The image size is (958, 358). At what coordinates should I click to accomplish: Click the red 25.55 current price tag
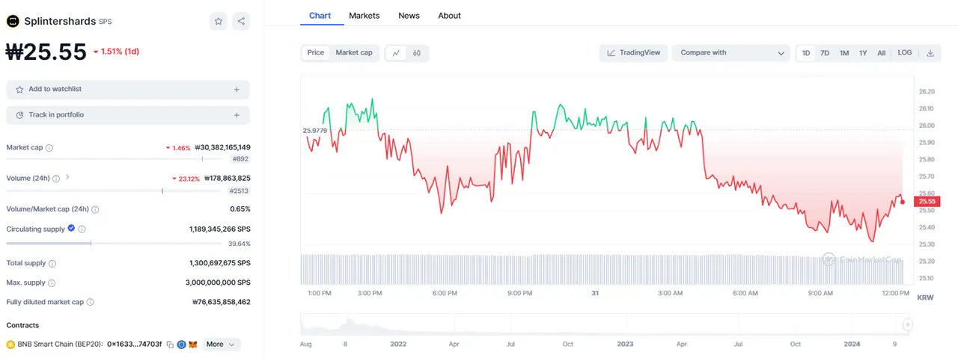[927, 201]
